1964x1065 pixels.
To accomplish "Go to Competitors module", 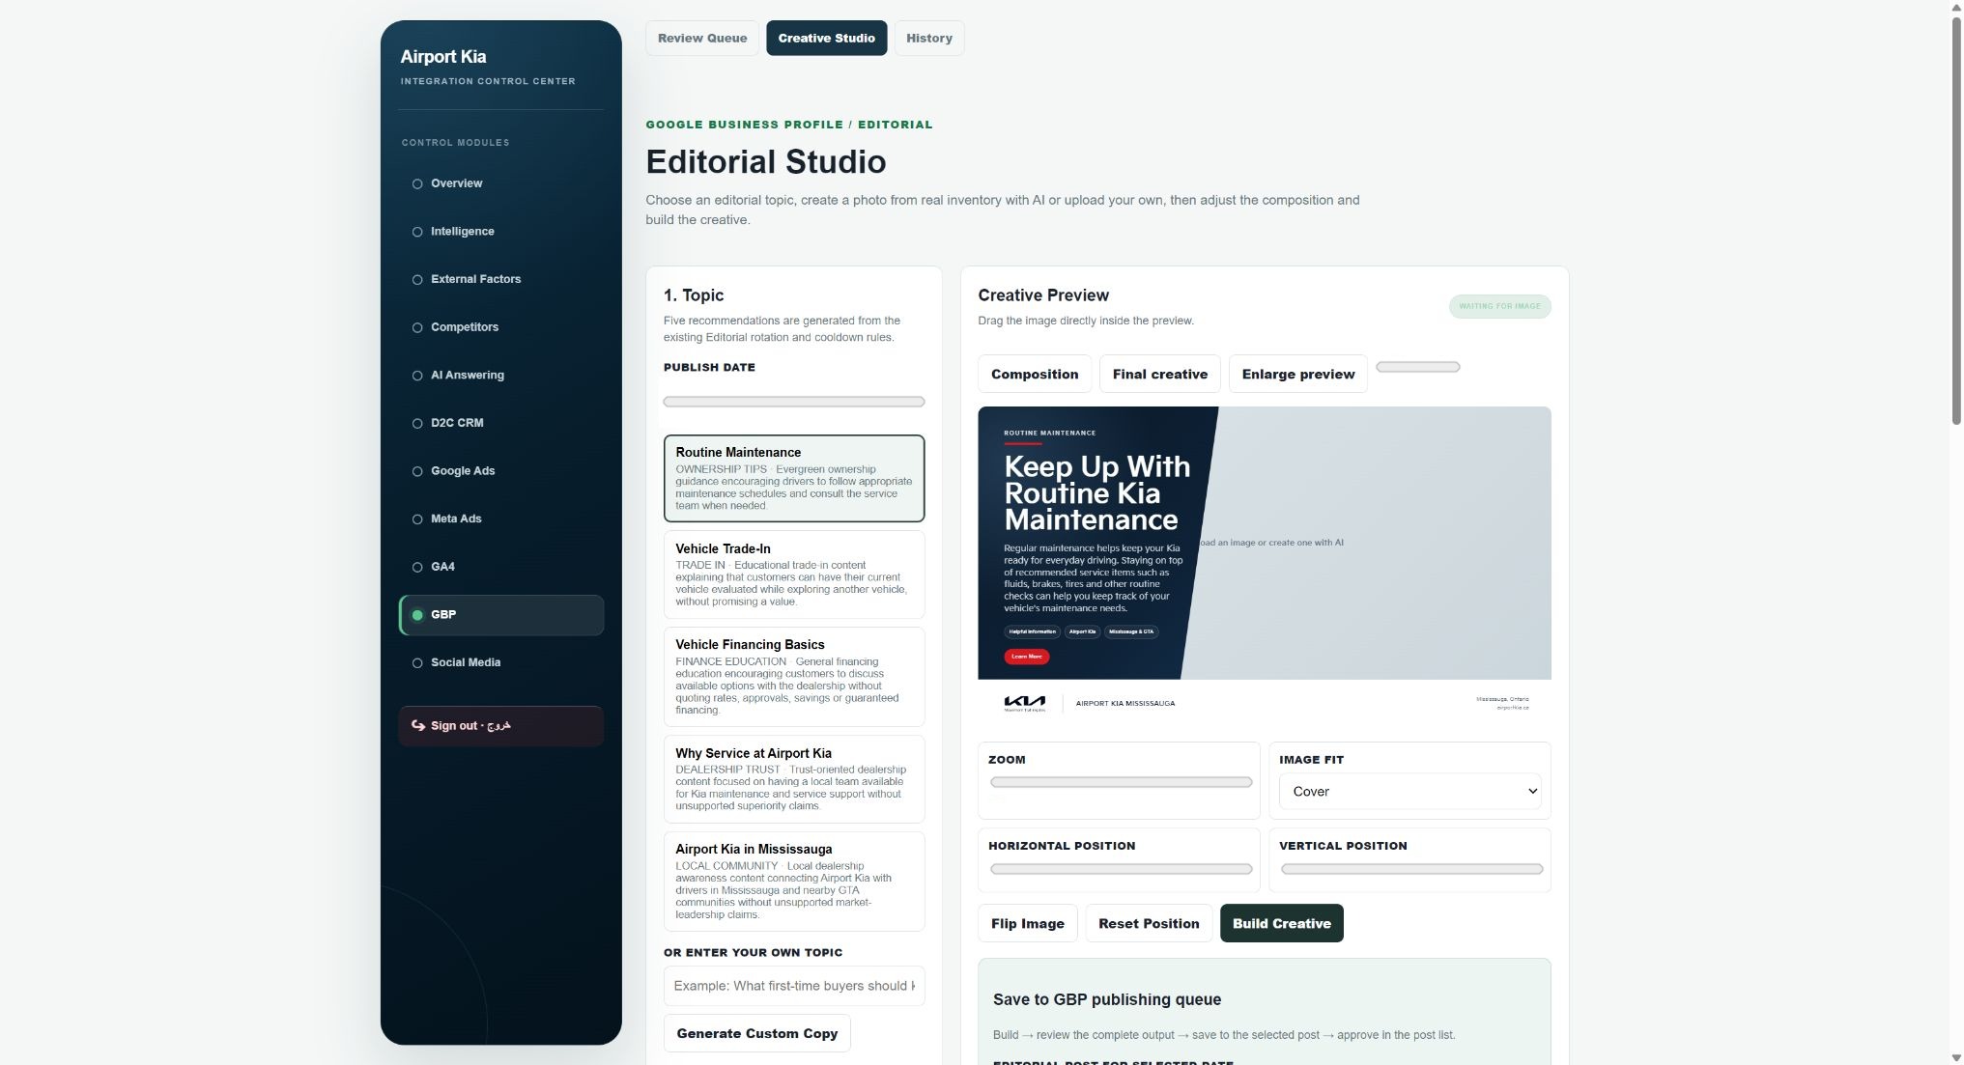I will [500, 327].
